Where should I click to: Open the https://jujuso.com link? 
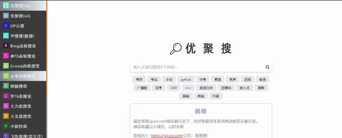tap(167, 136)
